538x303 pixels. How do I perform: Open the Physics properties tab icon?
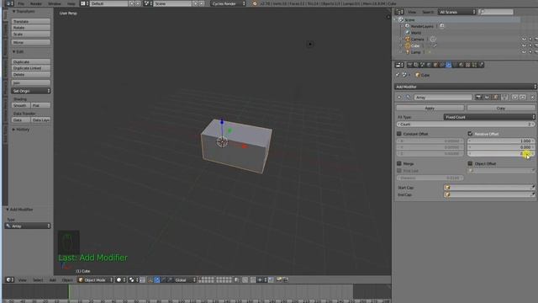click(481, 65)
